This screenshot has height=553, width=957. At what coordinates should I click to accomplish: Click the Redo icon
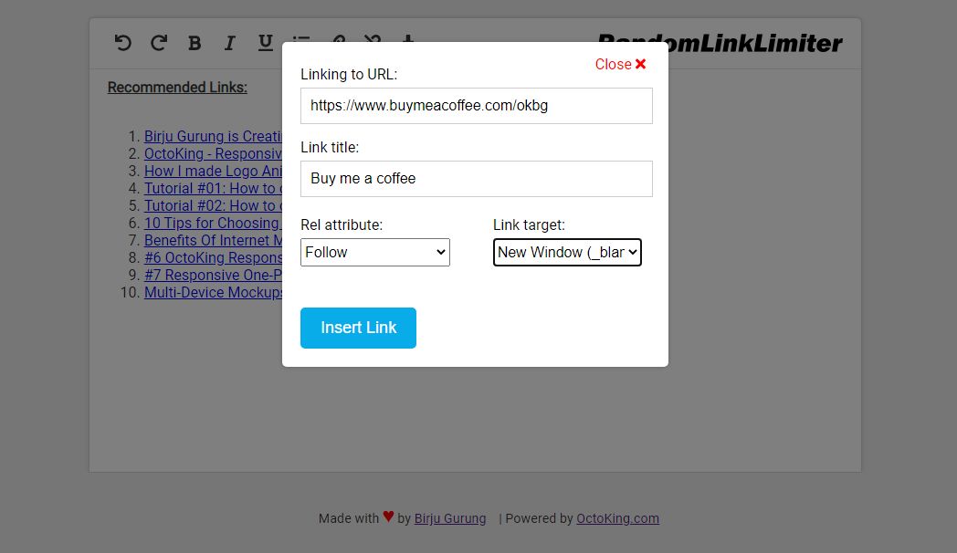coord(158,42)
